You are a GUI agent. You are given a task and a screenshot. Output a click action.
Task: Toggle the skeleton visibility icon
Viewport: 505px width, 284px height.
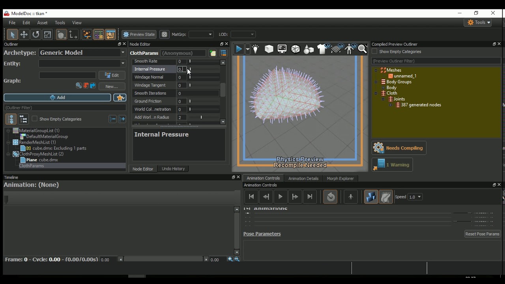tap(350, 49)
